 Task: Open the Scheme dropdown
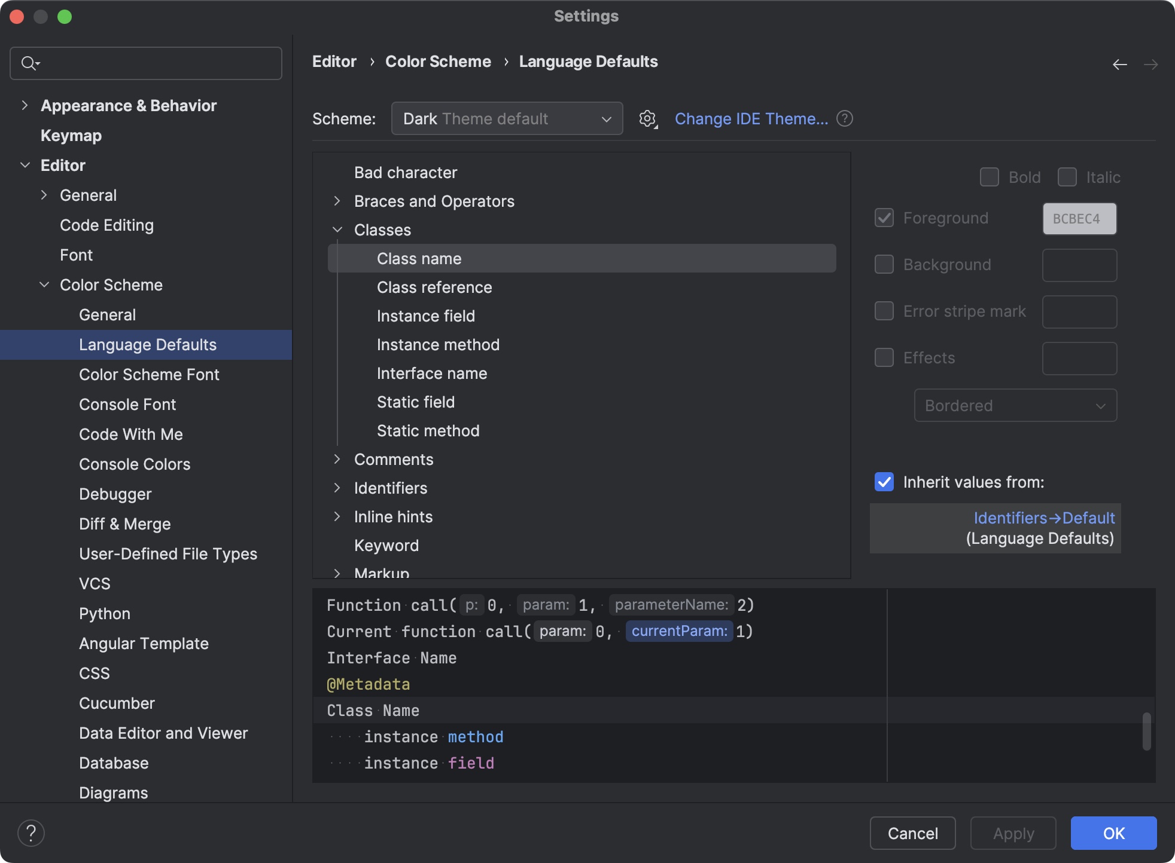(506, 118)
